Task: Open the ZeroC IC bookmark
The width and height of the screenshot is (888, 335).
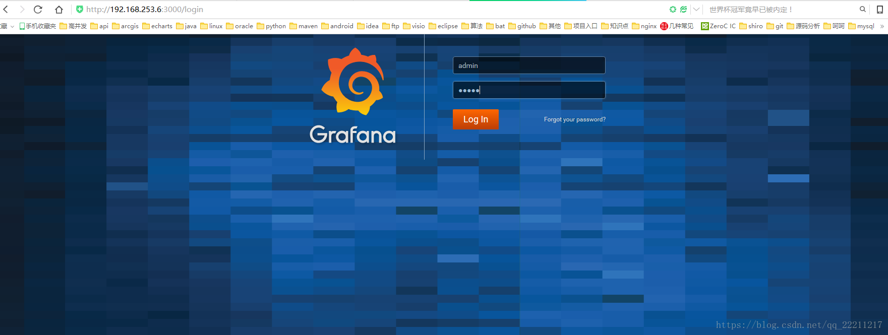Action: click(x=719, y=26)
